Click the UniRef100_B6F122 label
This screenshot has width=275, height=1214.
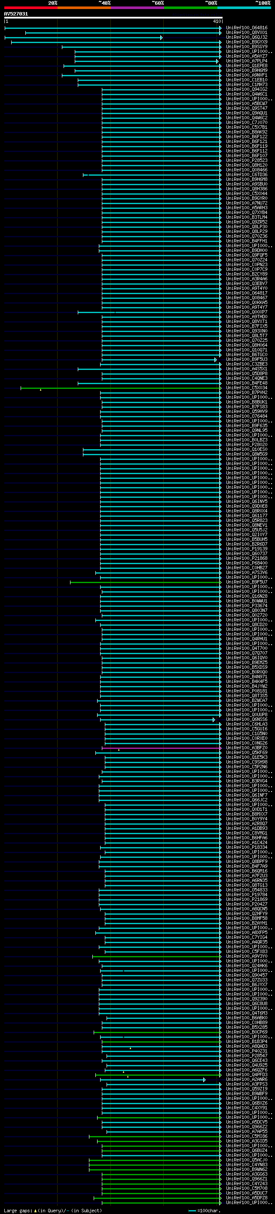point(246,137)
